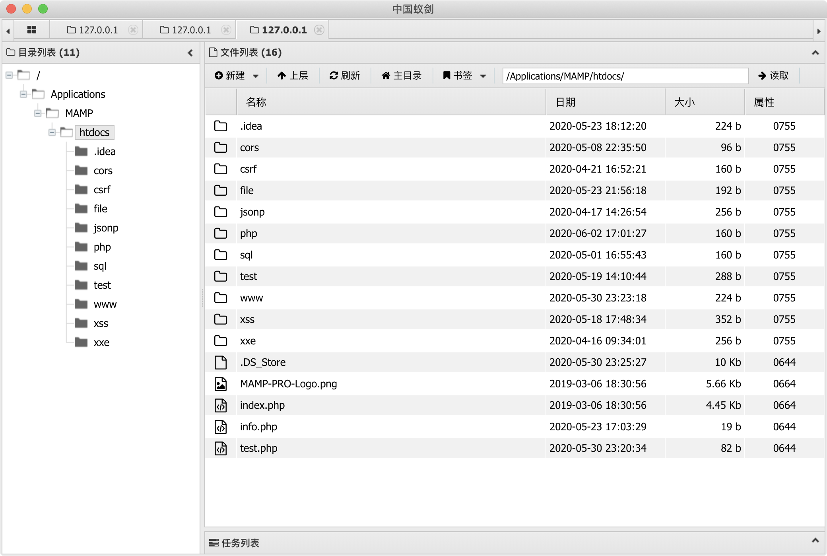Click file folder icon in file list
This screenshot has width=827, height=556.
click(221, 191)
